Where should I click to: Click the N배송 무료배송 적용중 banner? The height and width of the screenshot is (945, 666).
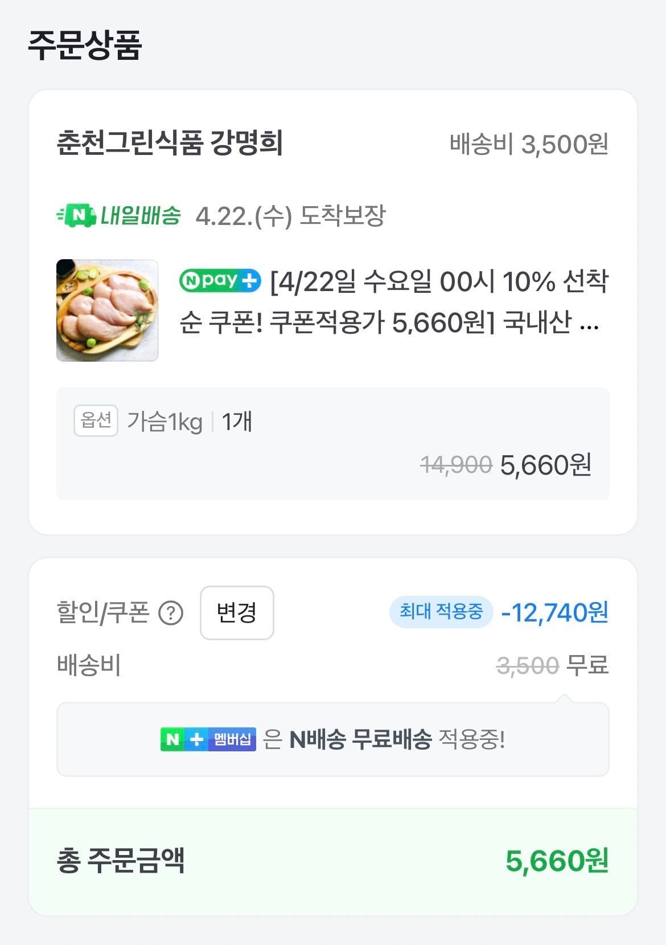click(332, 739)
